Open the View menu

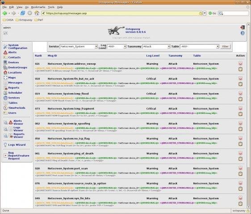coord(19,7)
